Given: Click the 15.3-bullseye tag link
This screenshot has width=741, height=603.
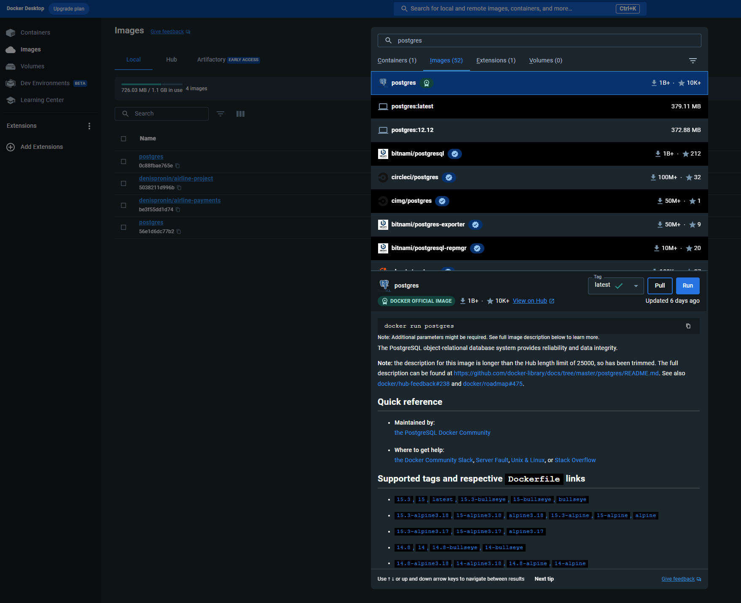Looking at the screenshot, I should tap(483, 500).
